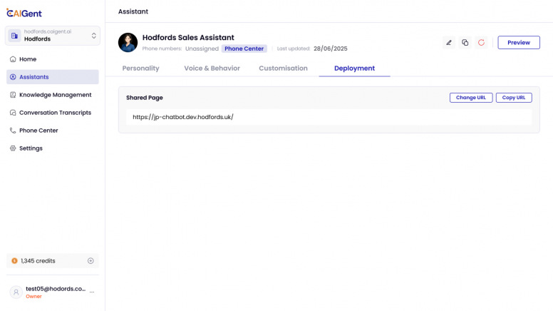Click the add credits plus icon
Screen dimensions: 553x311
click(x=91, y=261)
